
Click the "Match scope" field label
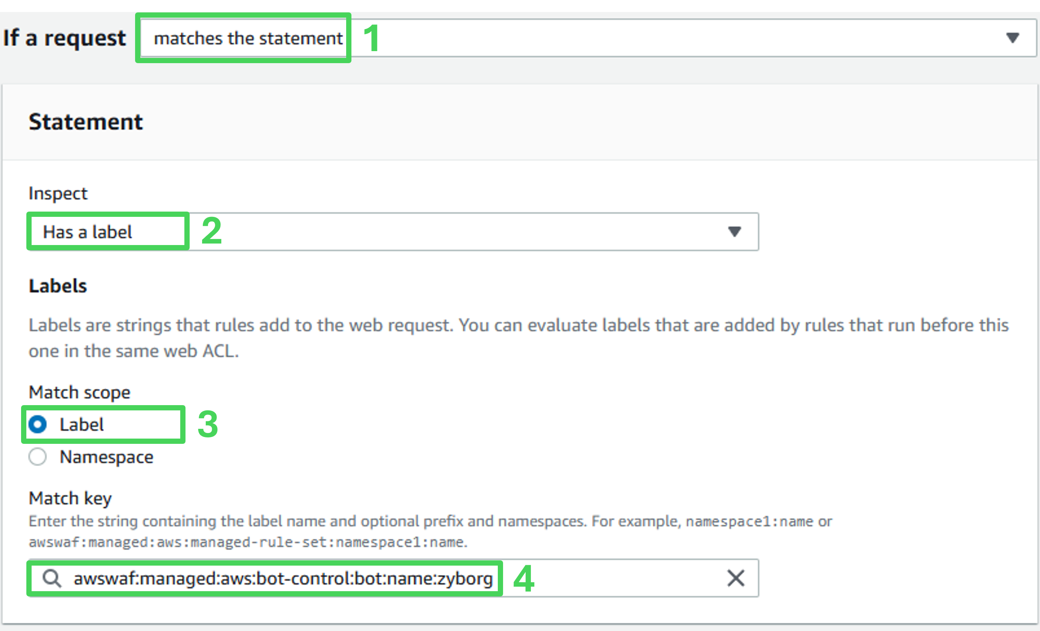click(x=79, y=392)
